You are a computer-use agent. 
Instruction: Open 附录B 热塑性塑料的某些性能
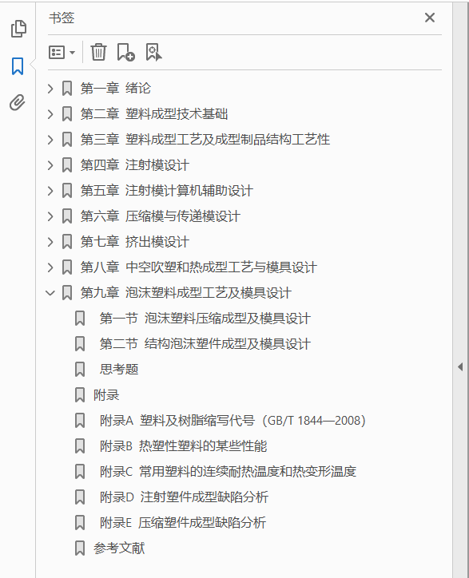point(184,446)
